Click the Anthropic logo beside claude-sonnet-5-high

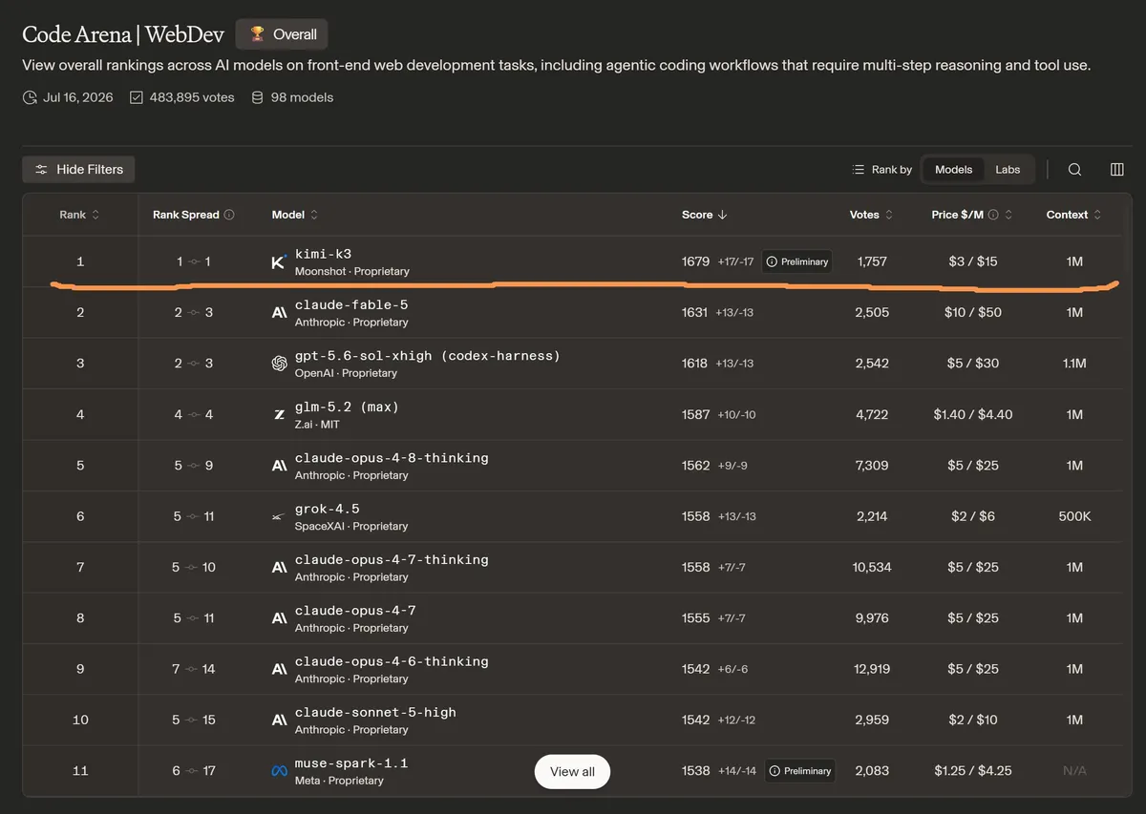(279, 720)
